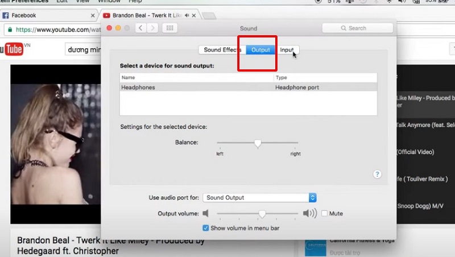Uncheck Show volume in menu bar
The width and height of the screenshot is (455, 257).
click(205, 228)
